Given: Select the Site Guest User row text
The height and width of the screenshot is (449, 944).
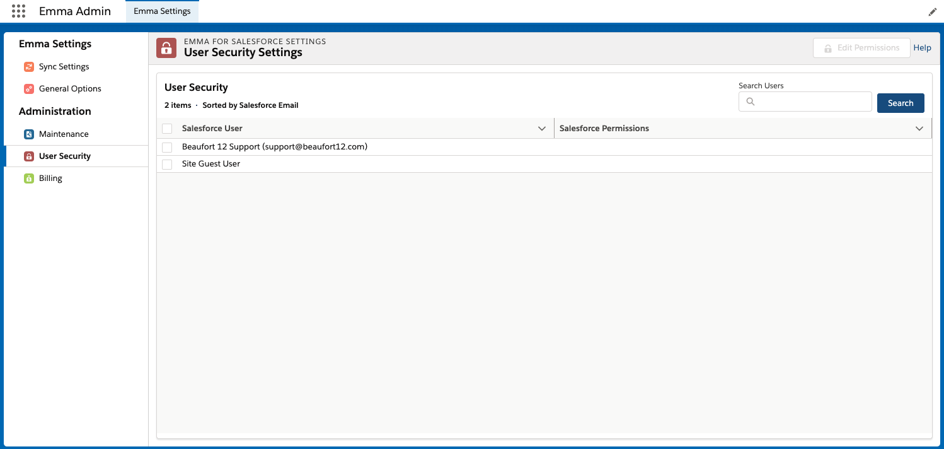Looking at the screenshot, I should [x=211, y=164].
